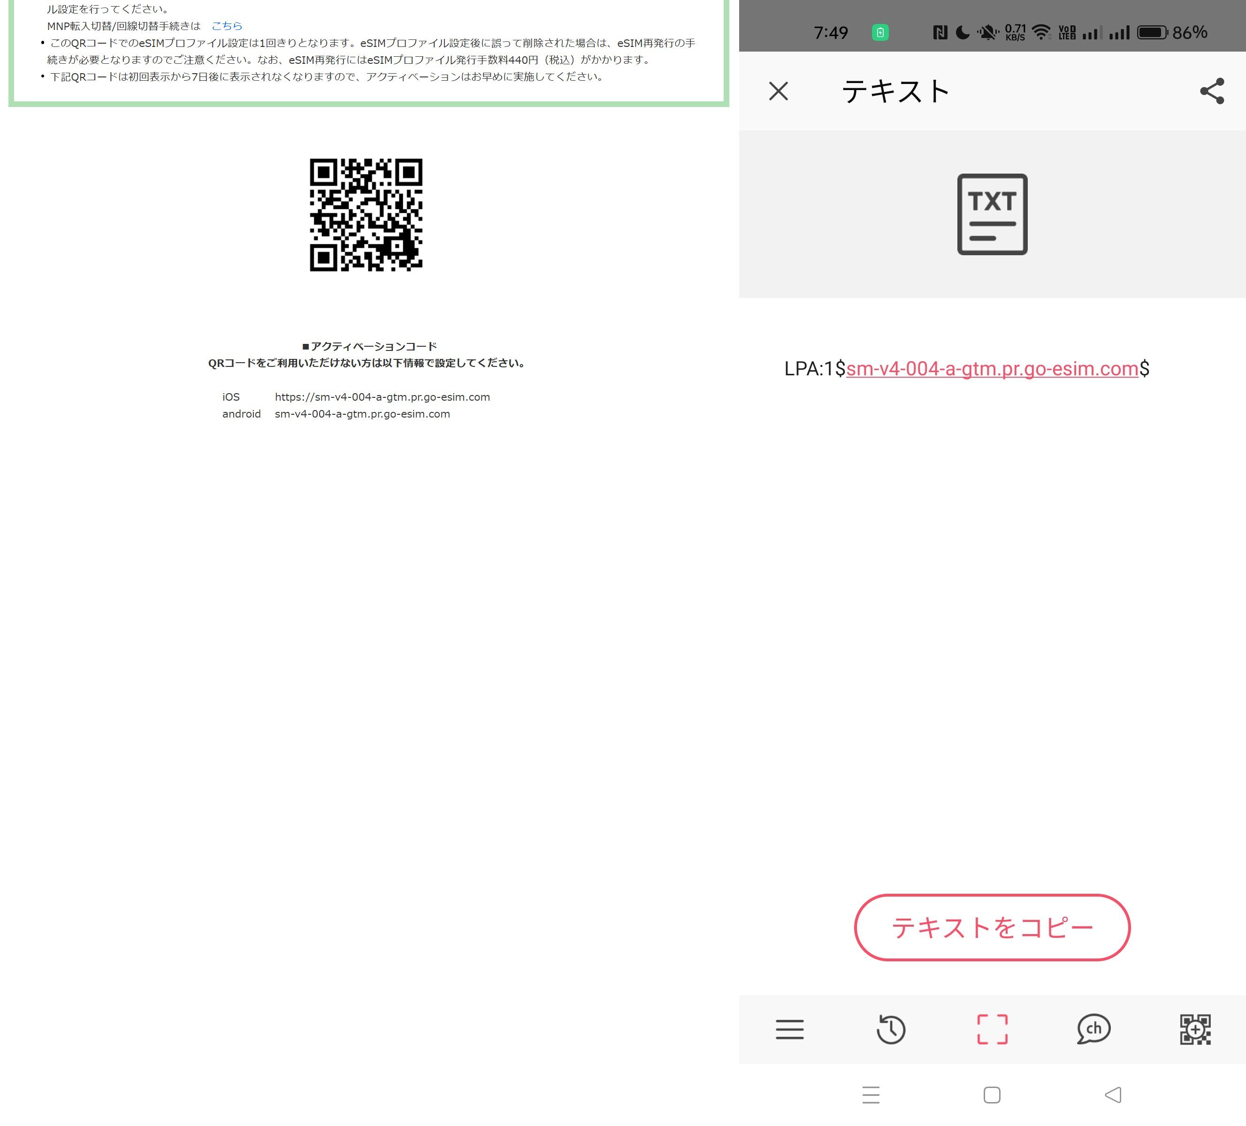Click the android activation address text
Viewport: 1246px width, 1126px height.
pyautogui.click(x=362, y=413)
